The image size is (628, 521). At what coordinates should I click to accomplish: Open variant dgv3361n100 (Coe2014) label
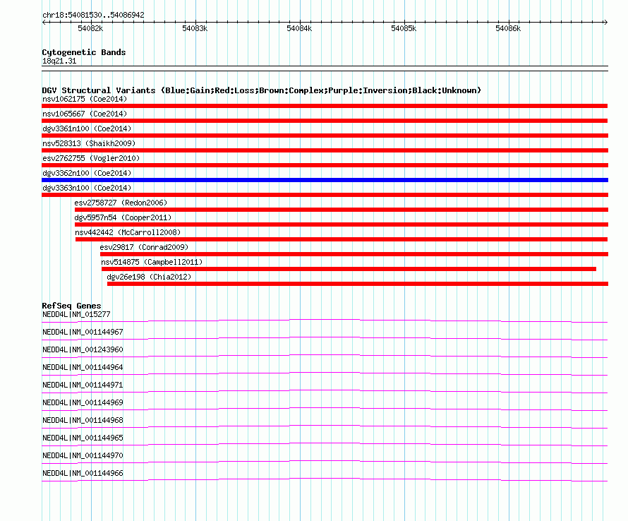pyautogui.click(x=87, y=128)
